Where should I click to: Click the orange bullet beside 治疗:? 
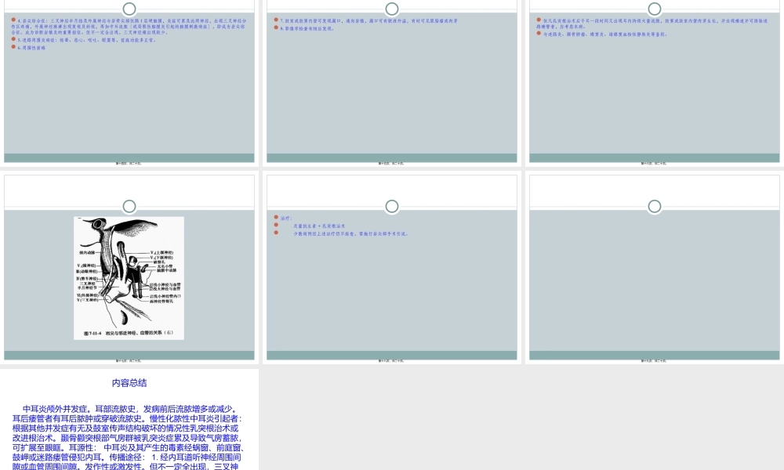click(276, 218)
